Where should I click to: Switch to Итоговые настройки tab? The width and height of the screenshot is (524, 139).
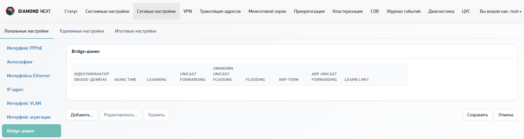135,31
